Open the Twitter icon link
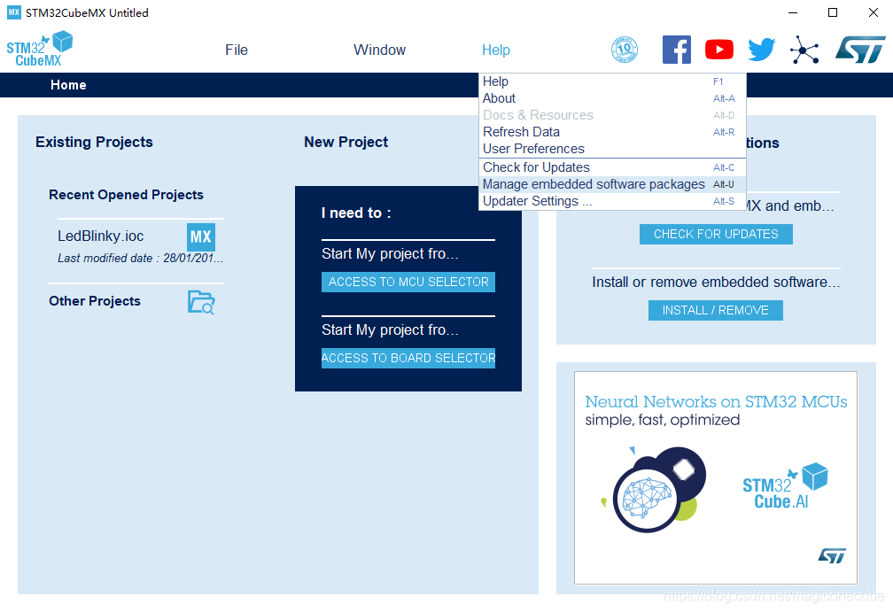Screen dimensions: 893x612 tap(762, 50)
